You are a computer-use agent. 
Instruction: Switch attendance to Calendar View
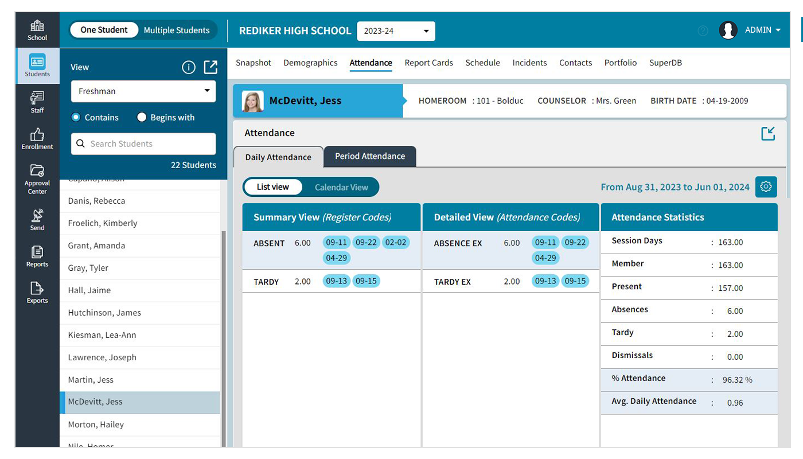(x=342, y=187)
